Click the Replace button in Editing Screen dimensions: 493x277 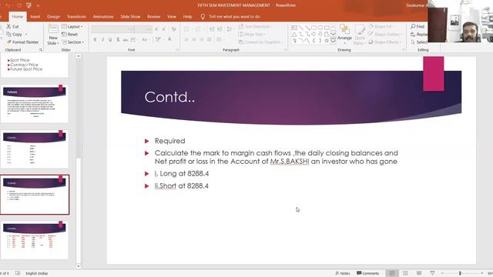click(419, 34)
